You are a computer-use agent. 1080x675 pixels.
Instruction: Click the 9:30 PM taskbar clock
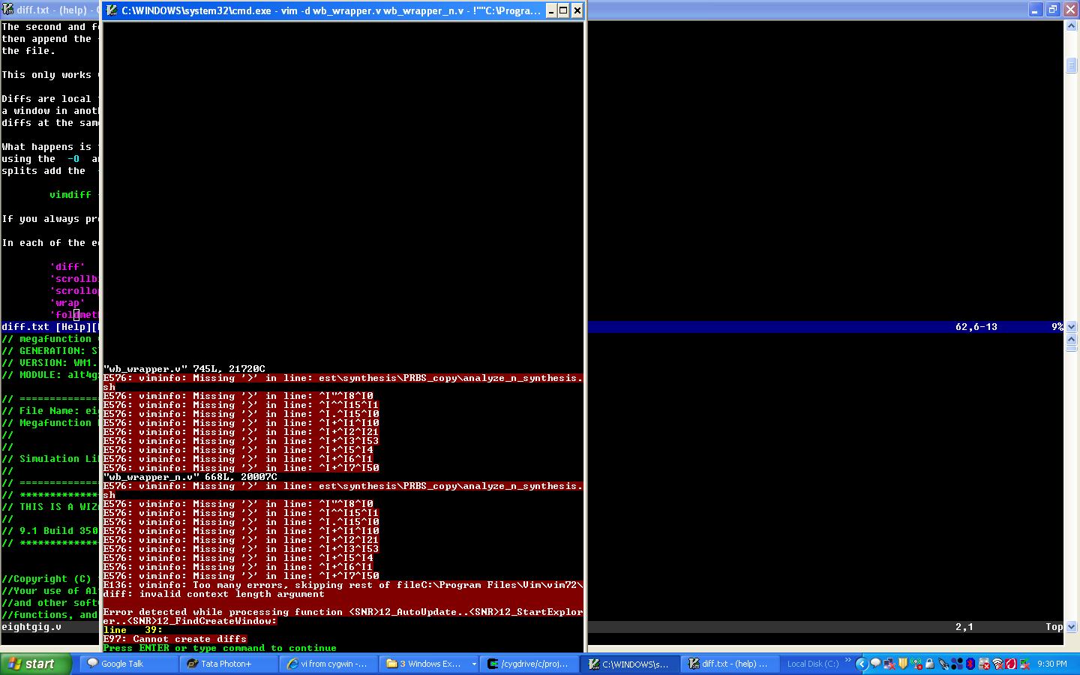tap(1052, 664)
